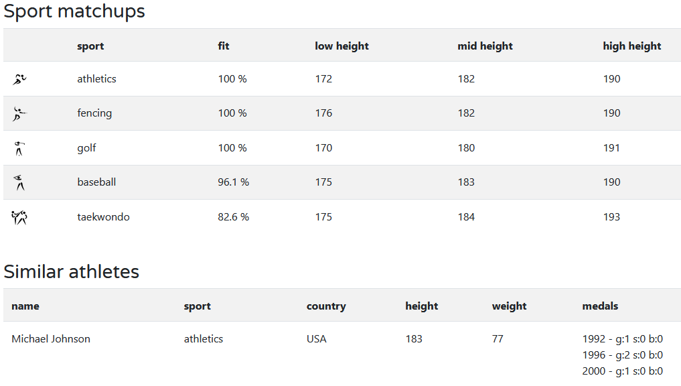The image size is (681, 386).
Task: Click the fencing sport name
Action: [x=94, y=113]
